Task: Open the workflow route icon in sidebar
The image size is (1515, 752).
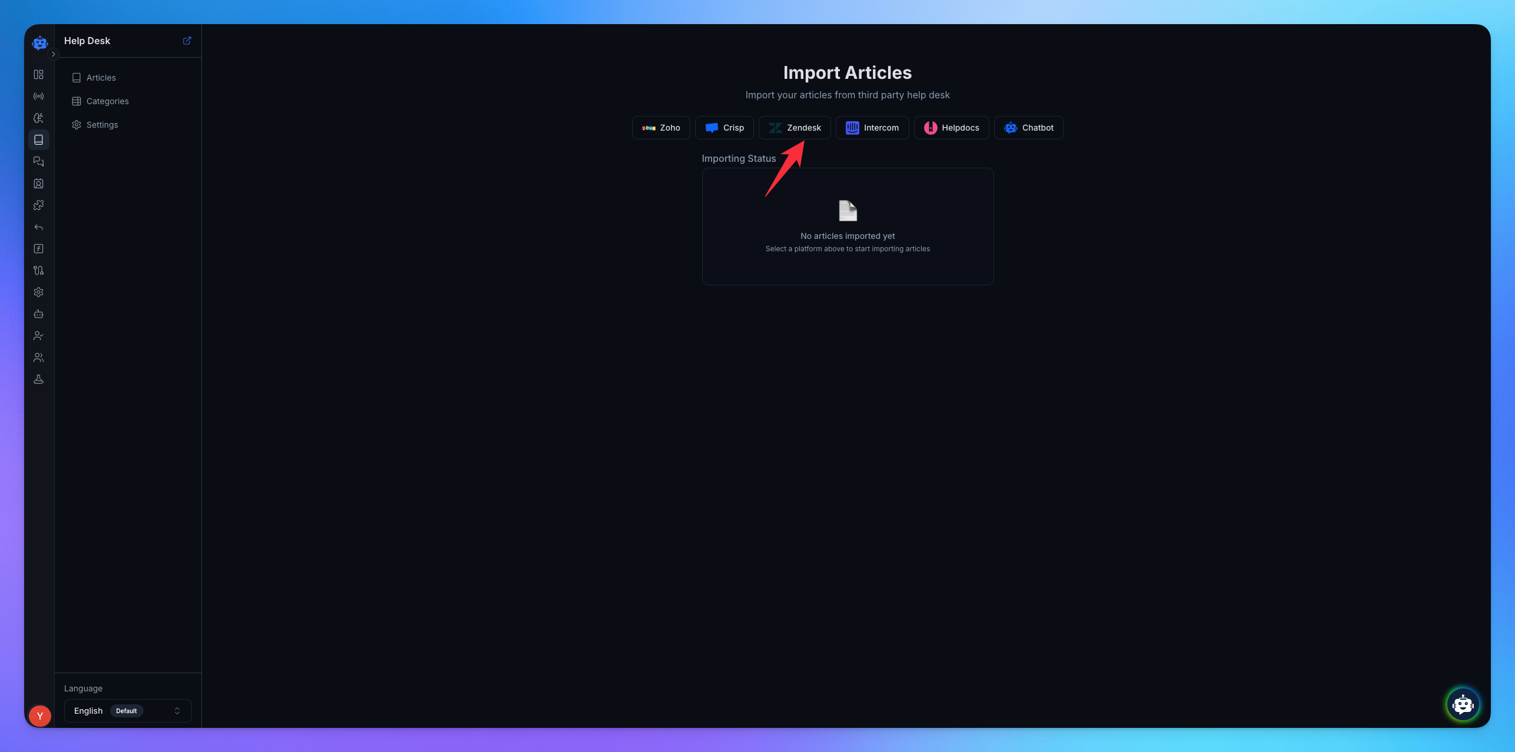Action: [x=39, y=271]
